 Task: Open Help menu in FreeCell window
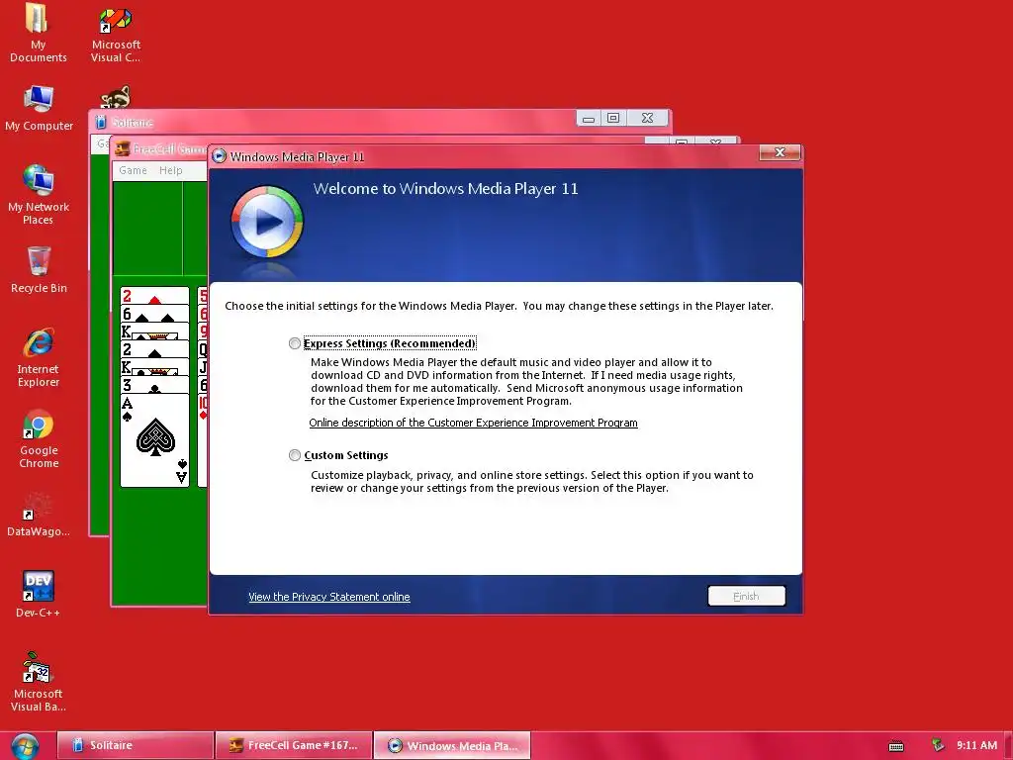pyautogui.click(x=170, y=170)
